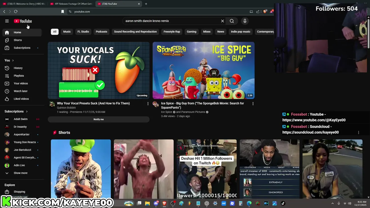Open Your Vocals Suck video thumbnail
The height and width of the screenshot is (208, 370).
99,70
